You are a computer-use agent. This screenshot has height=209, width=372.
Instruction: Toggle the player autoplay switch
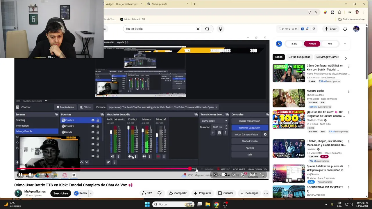pos(225,175)
